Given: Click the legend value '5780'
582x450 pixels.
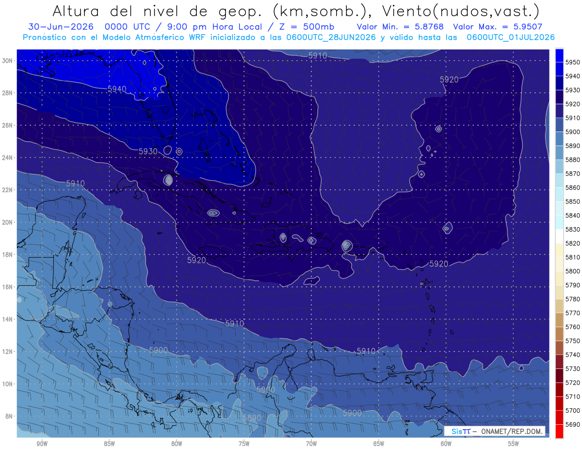Looking at the screenshot, I should [573, 299].
